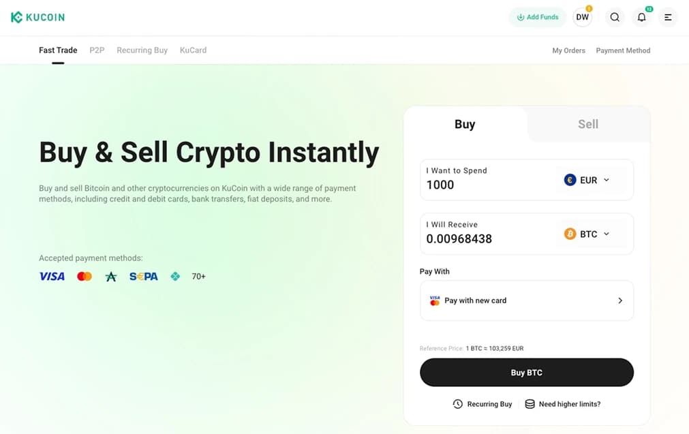Image resolution: width=689 pixels, height=434 pixels.
Task: Open the notifications bell
Action: (641, 17)
